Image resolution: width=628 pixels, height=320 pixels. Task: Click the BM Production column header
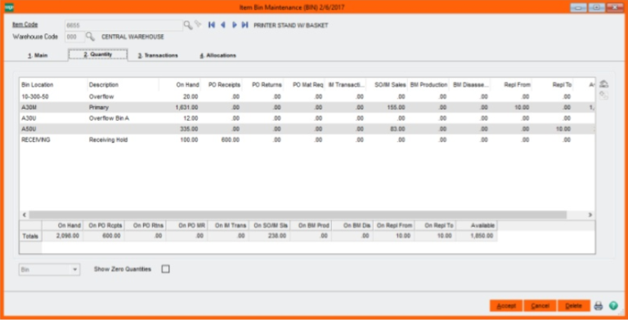click(428, 85)
